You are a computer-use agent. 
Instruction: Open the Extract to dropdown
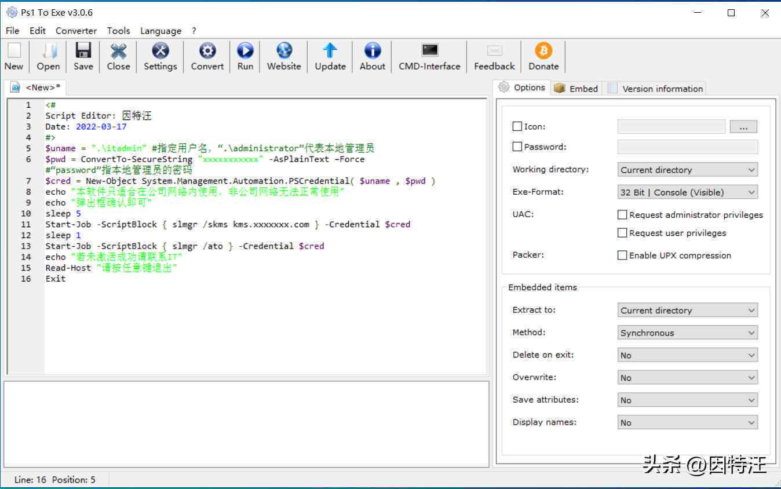pos(688,311)
